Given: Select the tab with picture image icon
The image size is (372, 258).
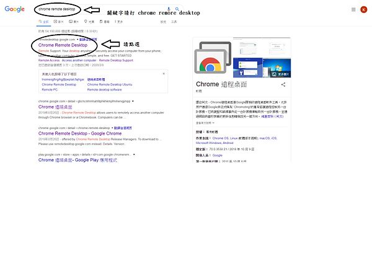Looking at the screenshot, I should point(74,22).
